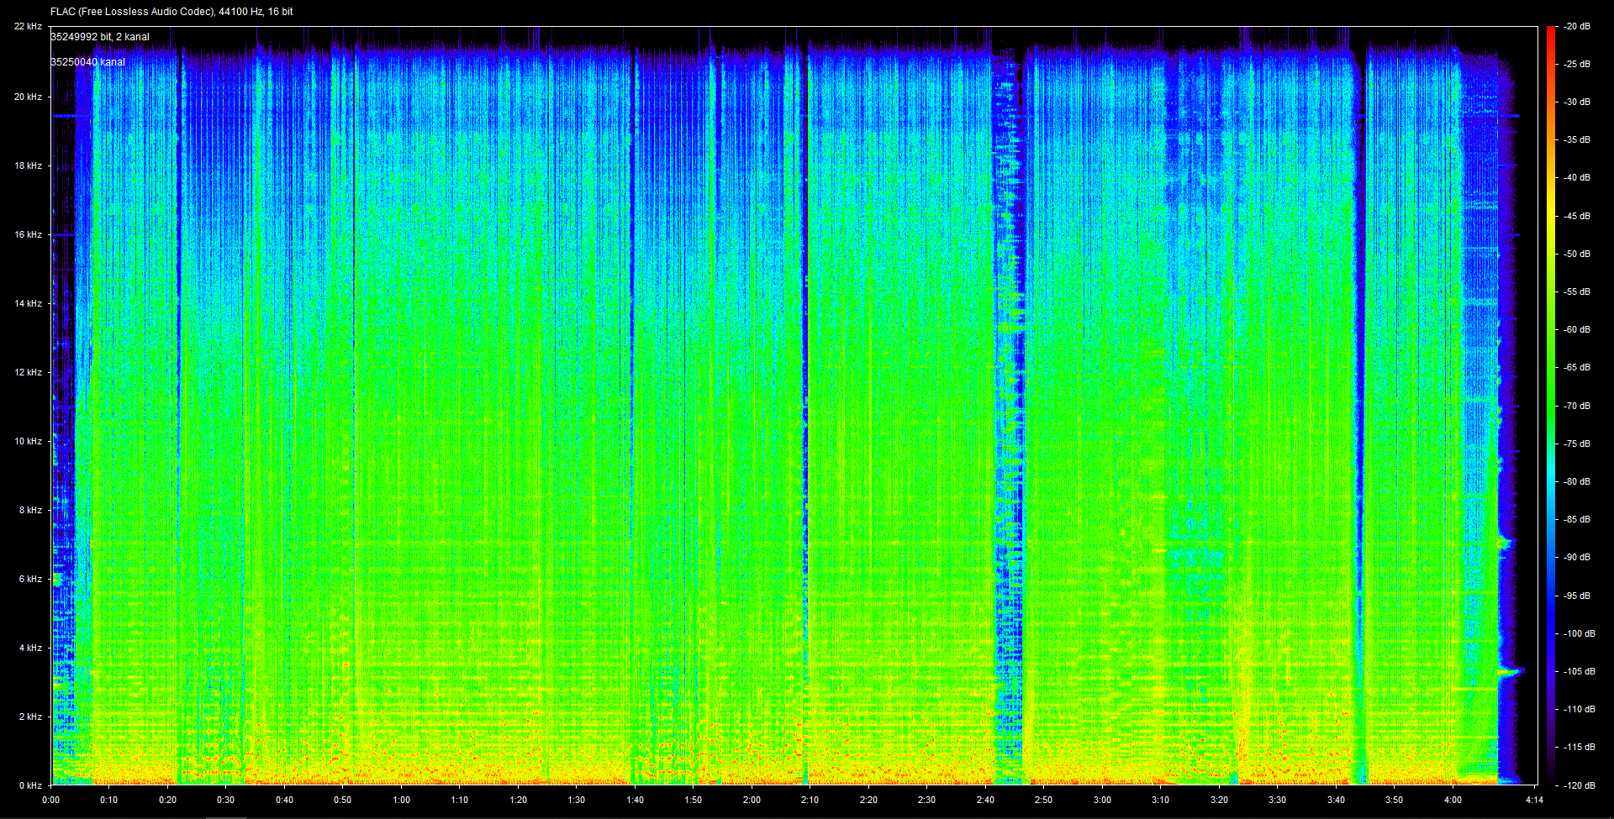Click the red top of color scale bar

[1551, 38]
